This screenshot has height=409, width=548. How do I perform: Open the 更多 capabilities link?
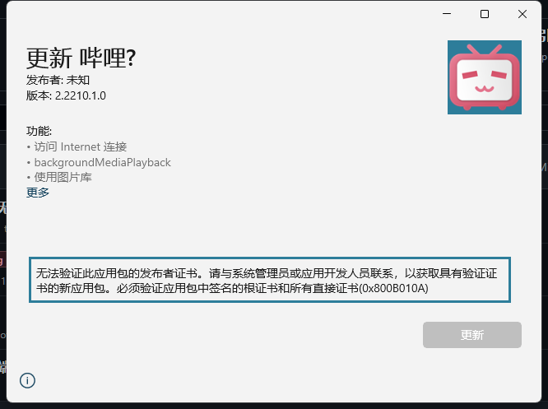pos(38,193)
